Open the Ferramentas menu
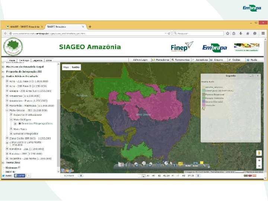Image resolution: width=268 pixels, height=201 pixels. 181,60
